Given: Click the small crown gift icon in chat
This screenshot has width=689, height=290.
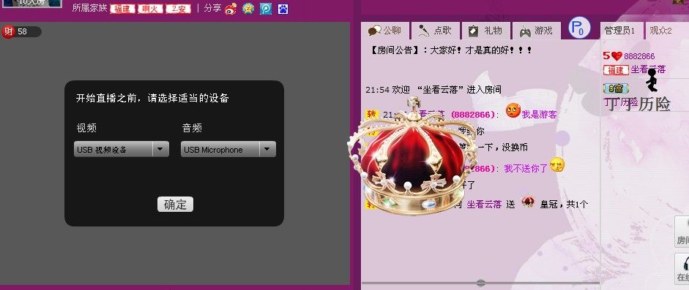Looking at the screenshot, I should pyautogui.click(x=528, y=202).
